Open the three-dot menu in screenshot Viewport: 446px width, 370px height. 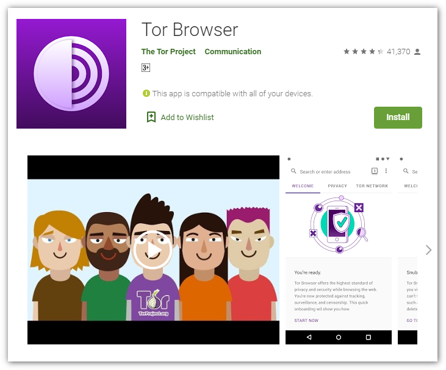(386, 171)
